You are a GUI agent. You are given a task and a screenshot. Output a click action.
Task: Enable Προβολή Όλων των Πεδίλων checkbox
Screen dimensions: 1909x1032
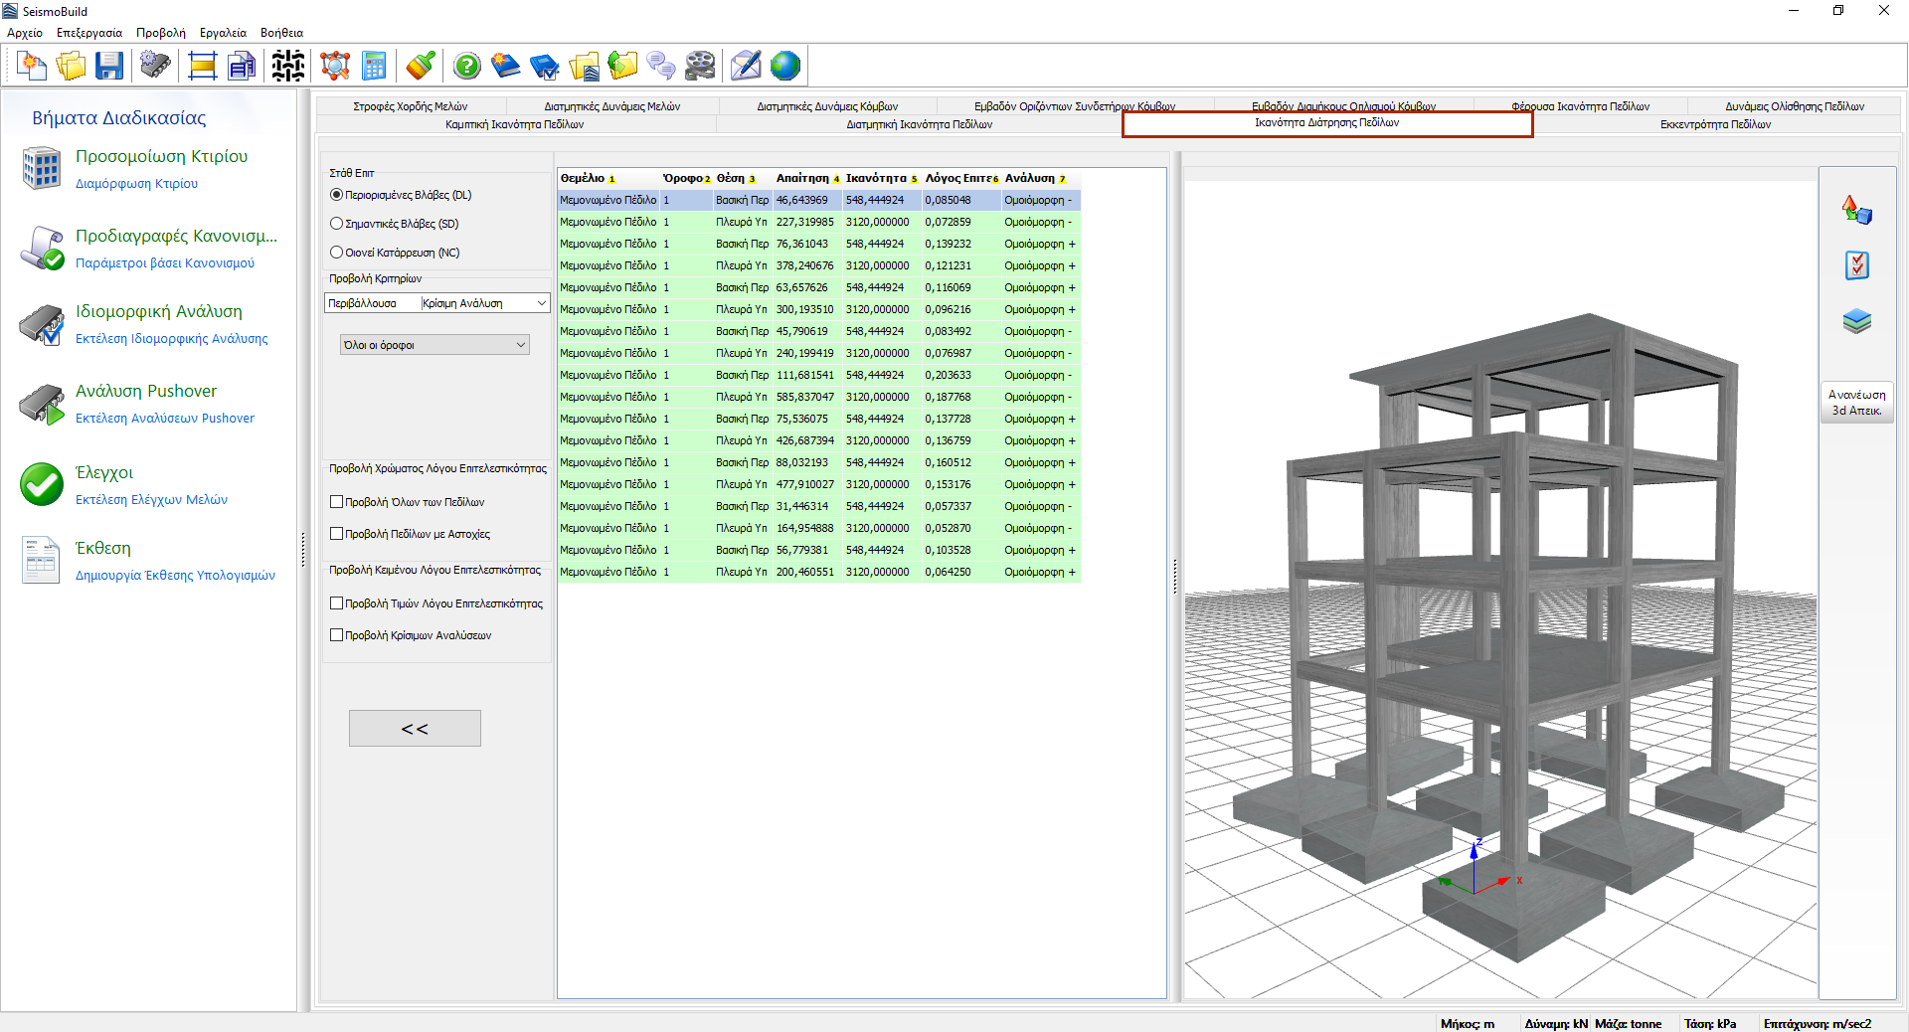point(337,502)
